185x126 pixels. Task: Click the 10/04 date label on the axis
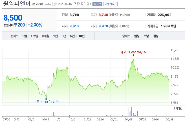[45, 120]
